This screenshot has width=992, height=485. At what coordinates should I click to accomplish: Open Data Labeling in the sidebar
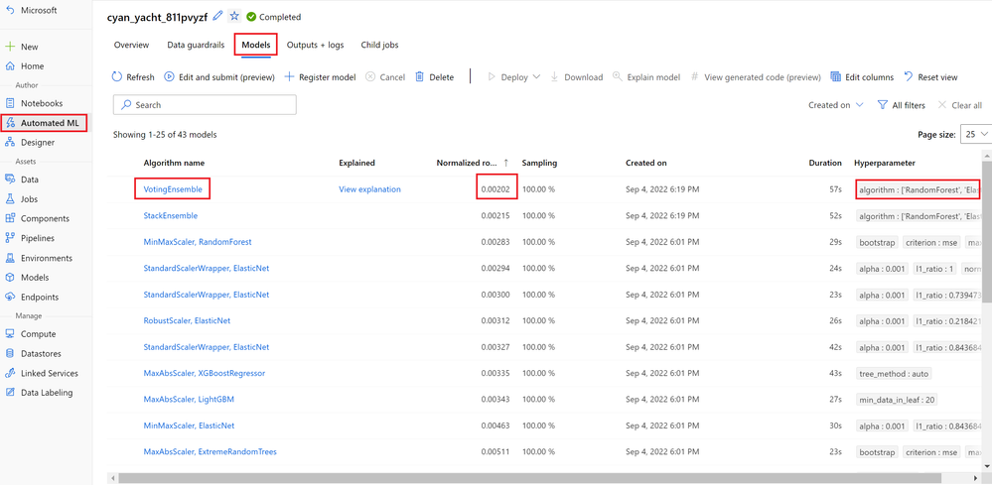tap(47, 392)
